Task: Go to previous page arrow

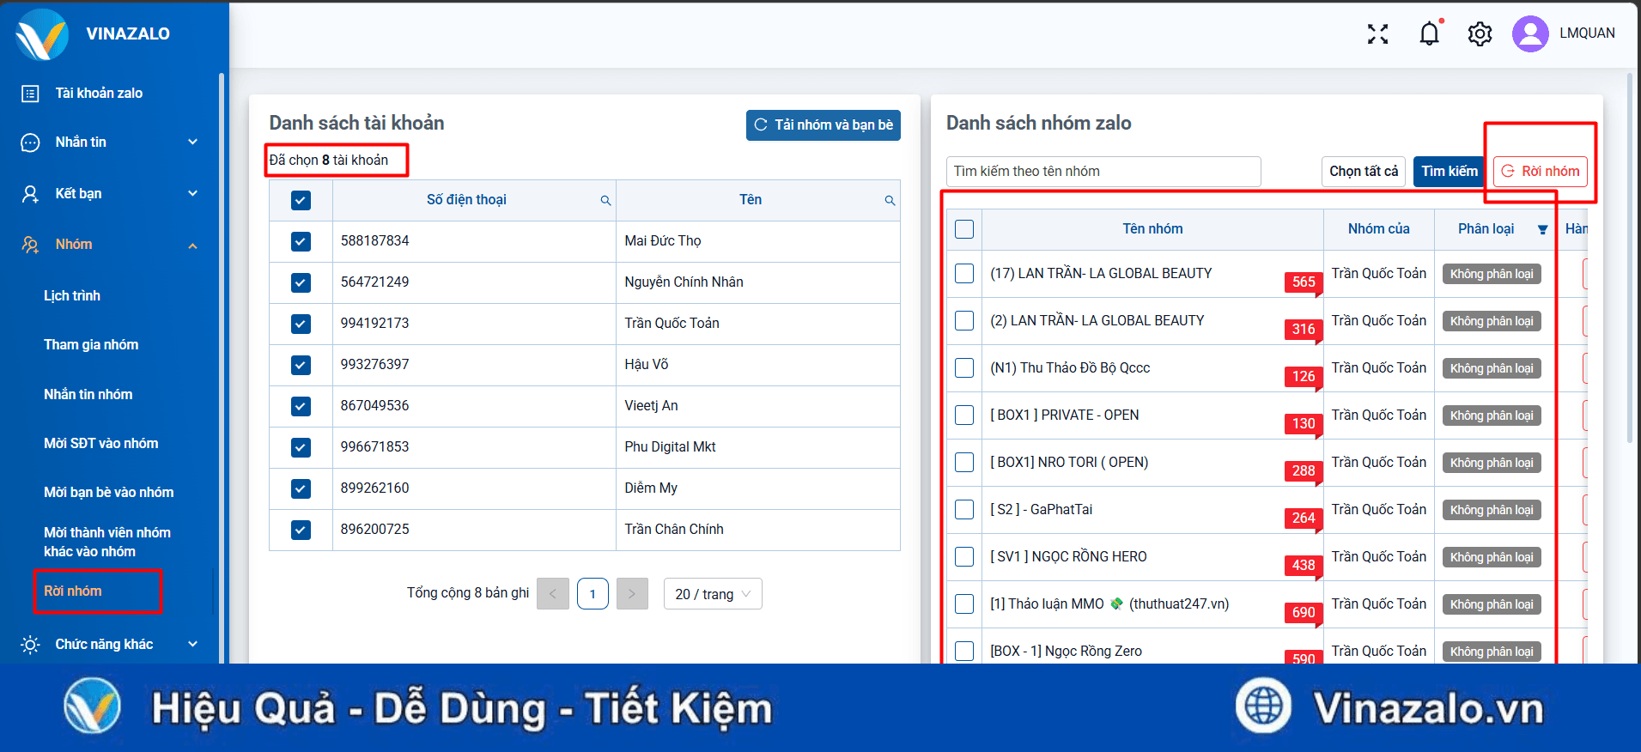Action: (x=553, y=593)
